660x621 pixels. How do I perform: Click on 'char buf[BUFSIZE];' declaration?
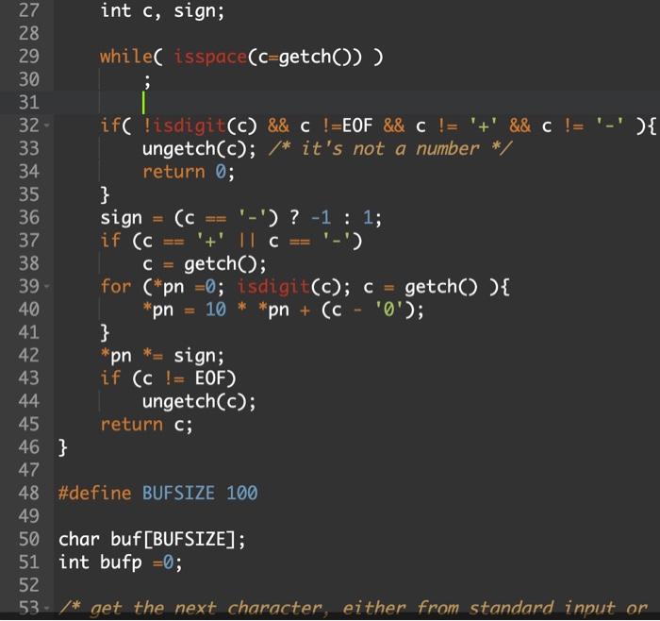click(x=152, y=539)
